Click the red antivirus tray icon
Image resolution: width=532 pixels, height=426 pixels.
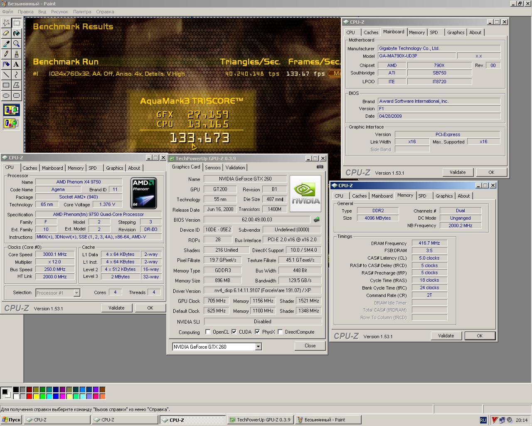pos(495,420)
